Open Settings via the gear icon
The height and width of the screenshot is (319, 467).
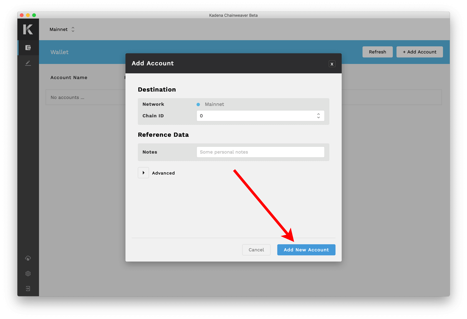28,274
